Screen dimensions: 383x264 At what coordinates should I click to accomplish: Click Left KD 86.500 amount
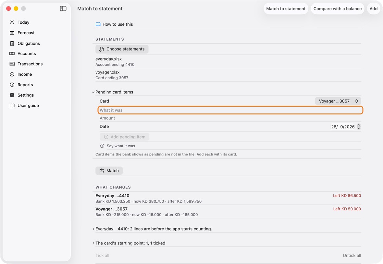[347, 196]
